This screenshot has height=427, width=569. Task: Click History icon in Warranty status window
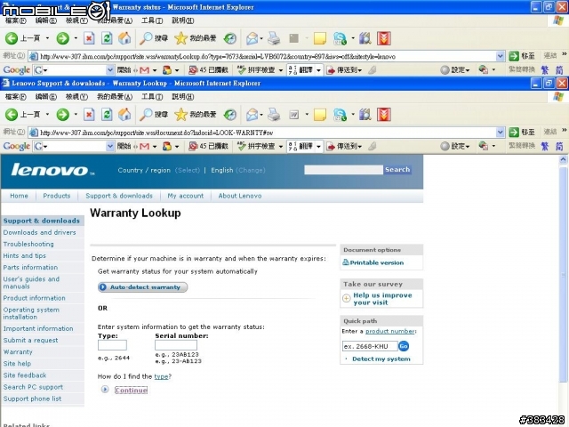229,38
